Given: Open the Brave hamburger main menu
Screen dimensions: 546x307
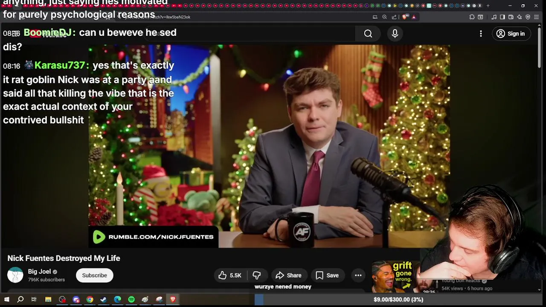Looking at the screenshot, I should point(537,17).
